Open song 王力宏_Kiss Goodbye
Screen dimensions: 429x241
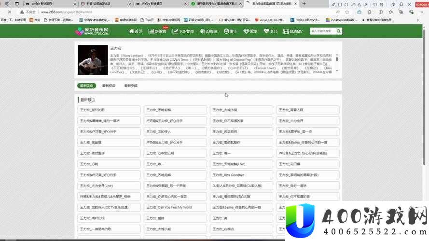pyautogui.click(x=241, y=175)
